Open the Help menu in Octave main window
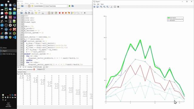194x109 pixels. coord(37,3)
